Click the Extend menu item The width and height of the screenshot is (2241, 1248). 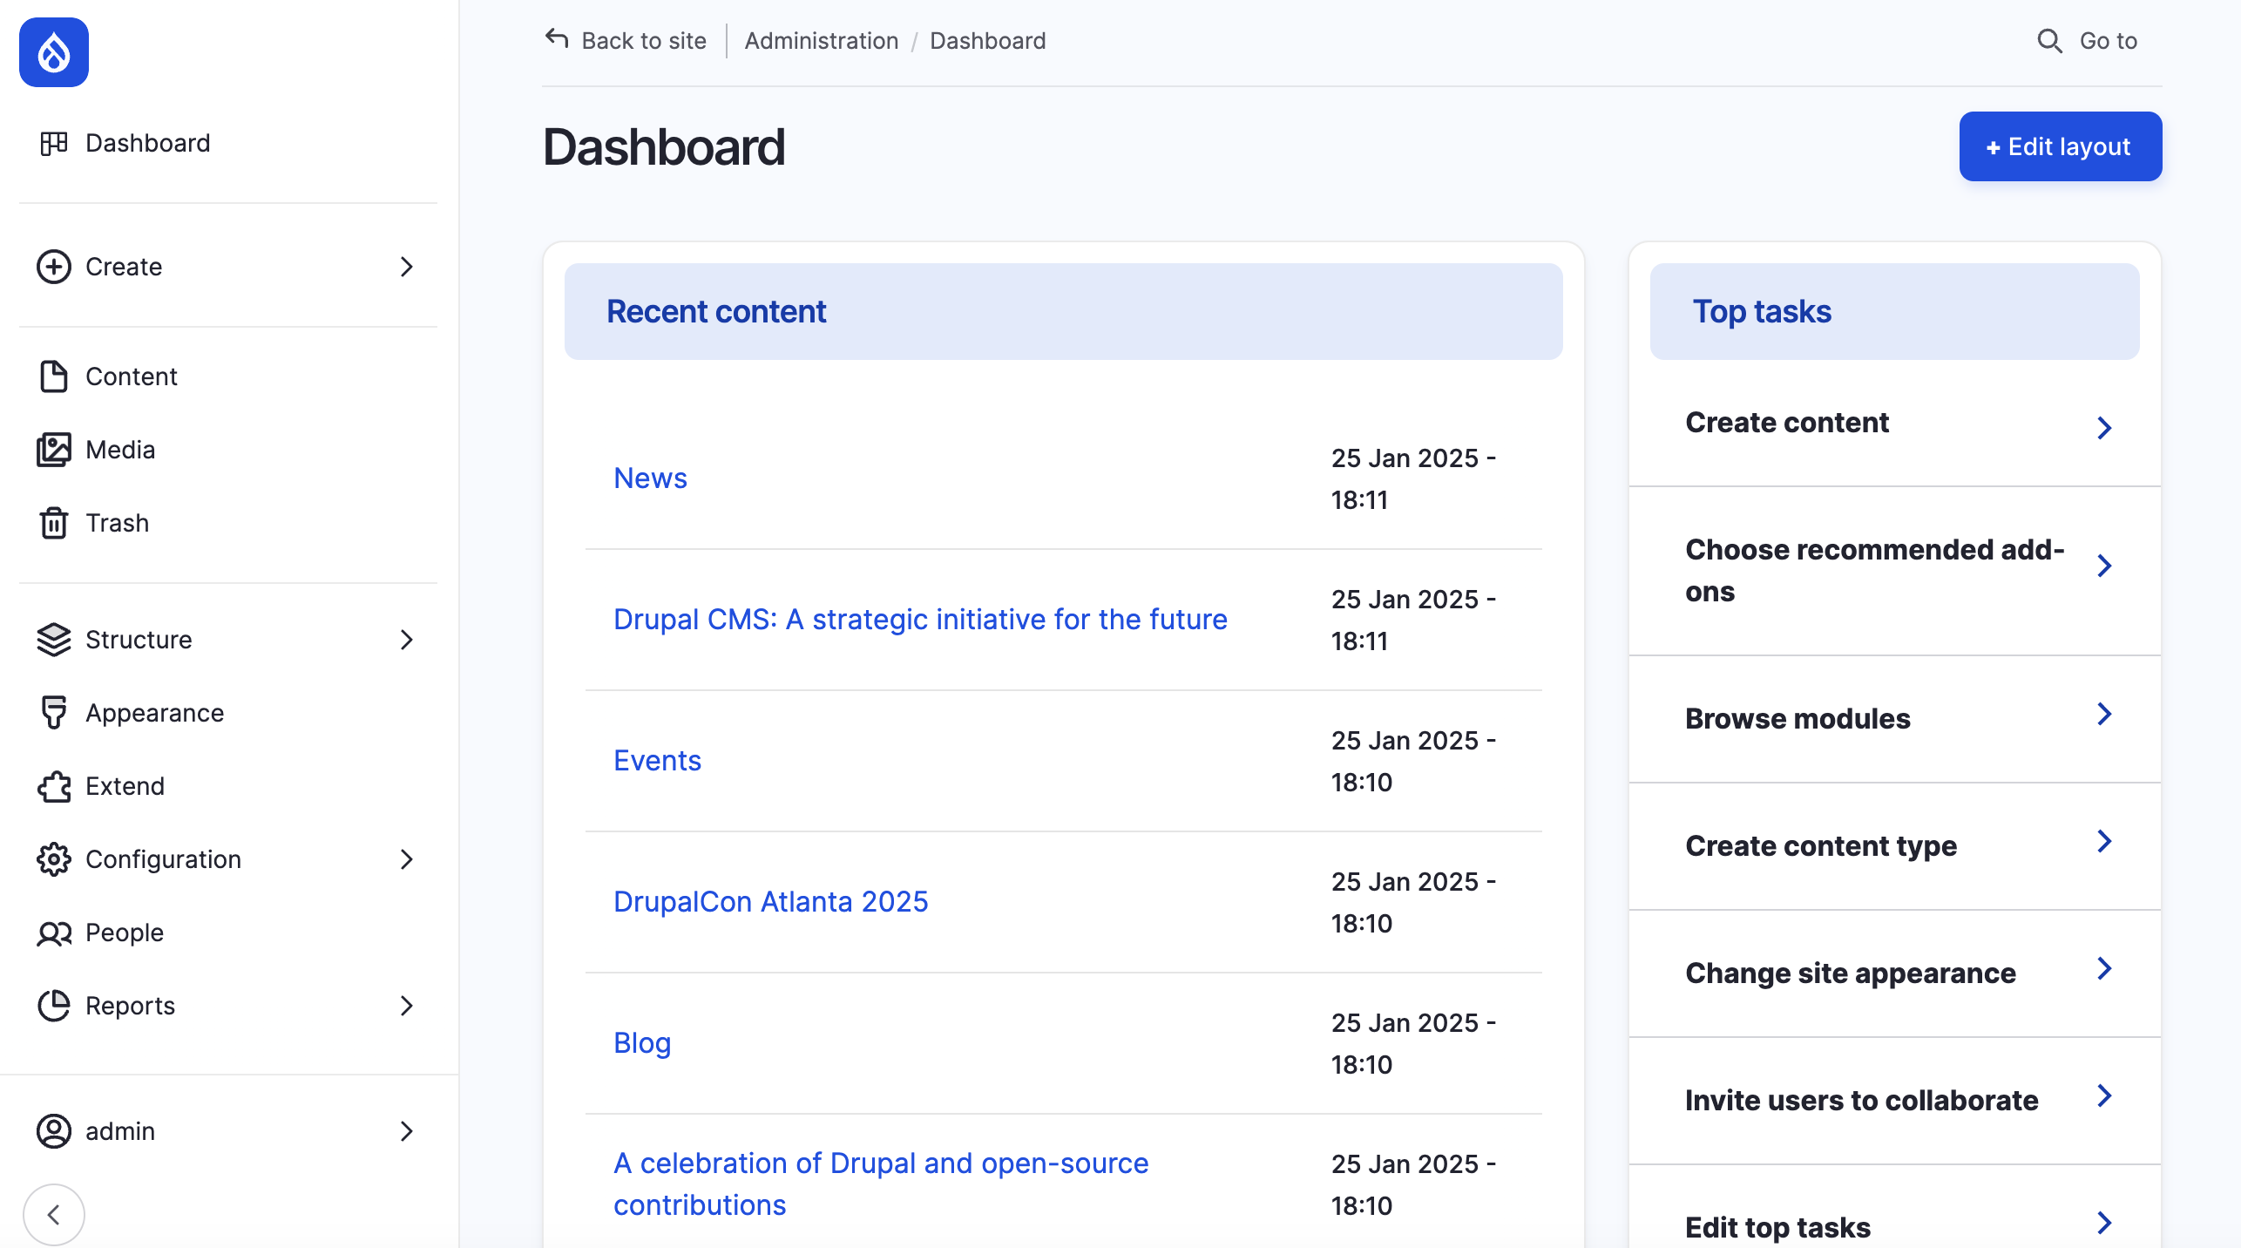click(125, 785)
